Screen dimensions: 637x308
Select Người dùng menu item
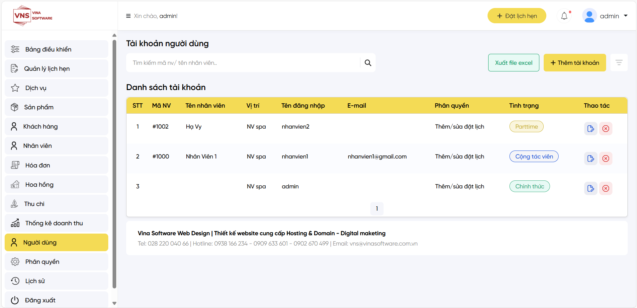(x=56, y=242)
